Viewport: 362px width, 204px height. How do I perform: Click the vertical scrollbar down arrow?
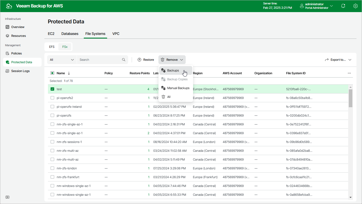[x=350, y=197]
